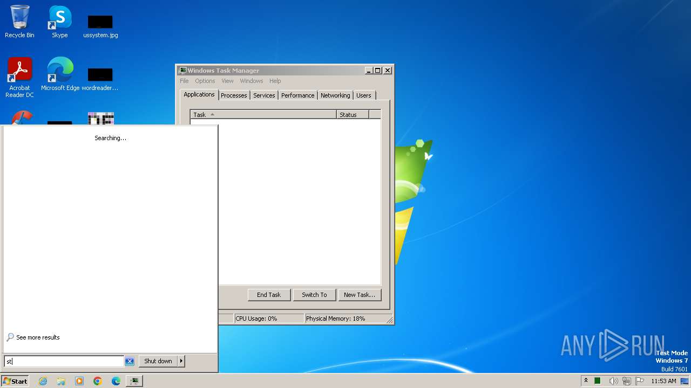Switch to the Applications tab

pyautogui.click(x=199, y=94)
